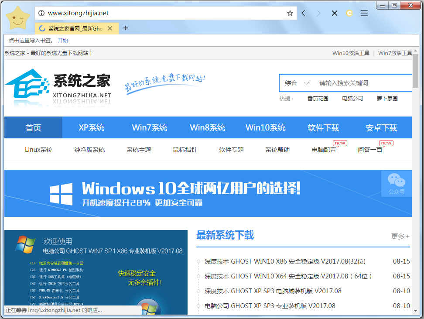Open the GHOST WIN7 SP1 X86 slide image

click(96, 272)
